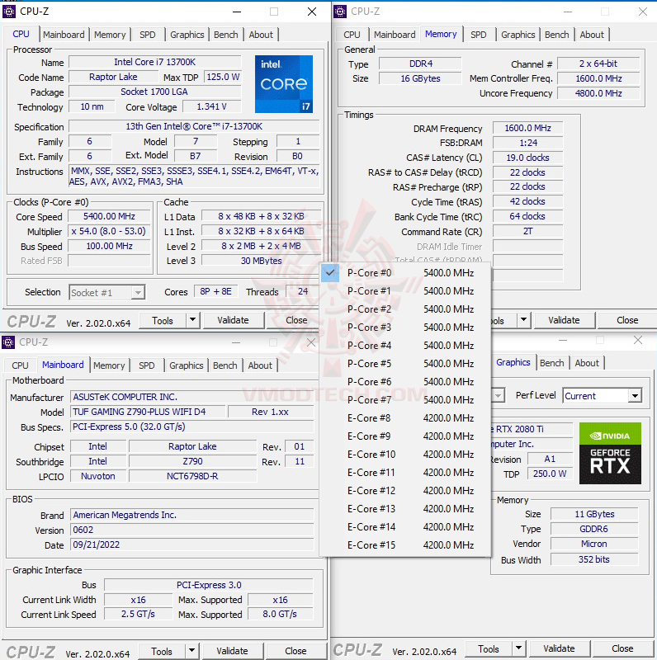This screenshot has width=657, height=660.
Task: Click BIOS version 0602 field
Action: (x=192, y=530)
